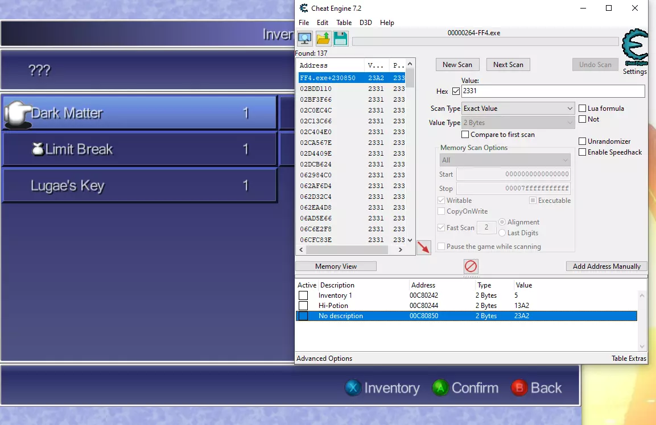
Task: Select found address 062984C0
Action: point(352,175)
